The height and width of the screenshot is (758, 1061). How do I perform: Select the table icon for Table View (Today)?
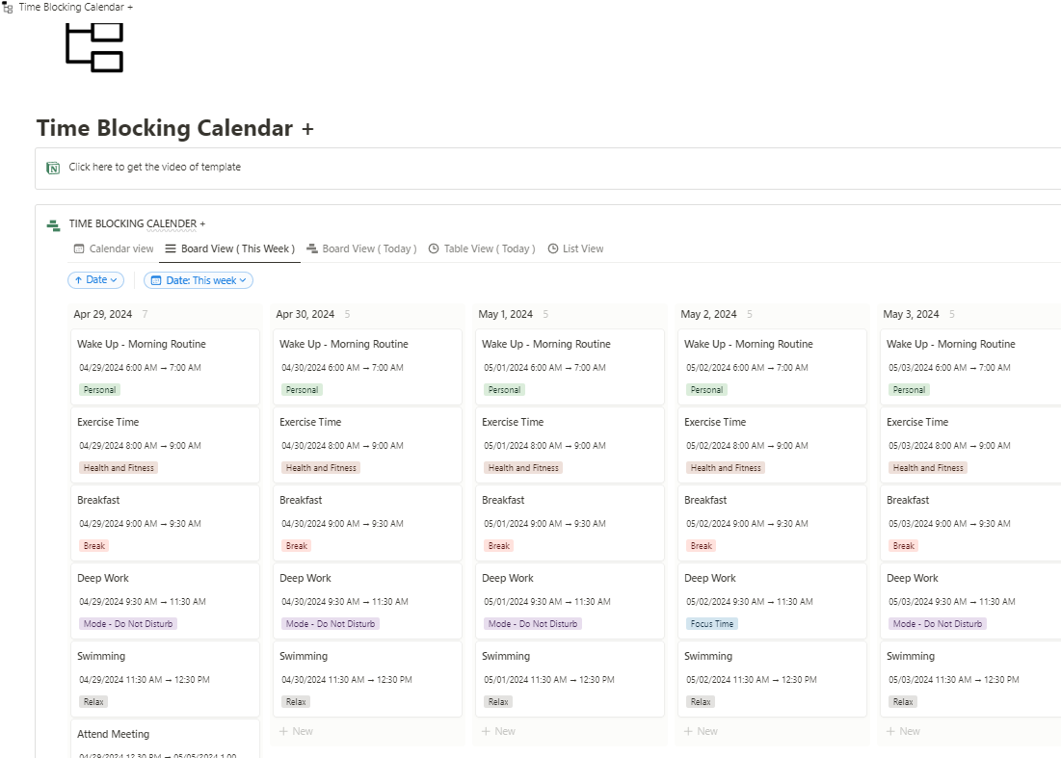click(x=436, y=248)
